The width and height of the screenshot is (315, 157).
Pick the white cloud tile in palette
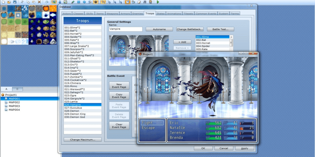[x=53, y=15]
